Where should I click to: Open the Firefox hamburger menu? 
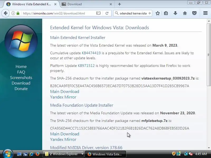coord(205,13)
